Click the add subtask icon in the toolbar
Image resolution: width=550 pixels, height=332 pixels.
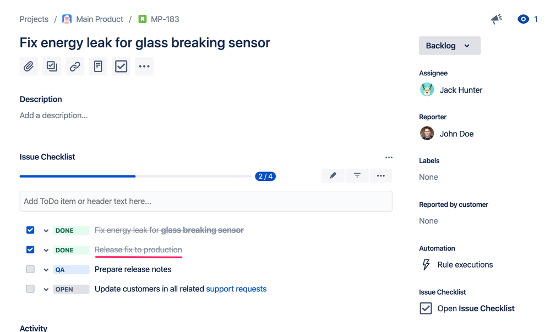click(x=52, y=66)
